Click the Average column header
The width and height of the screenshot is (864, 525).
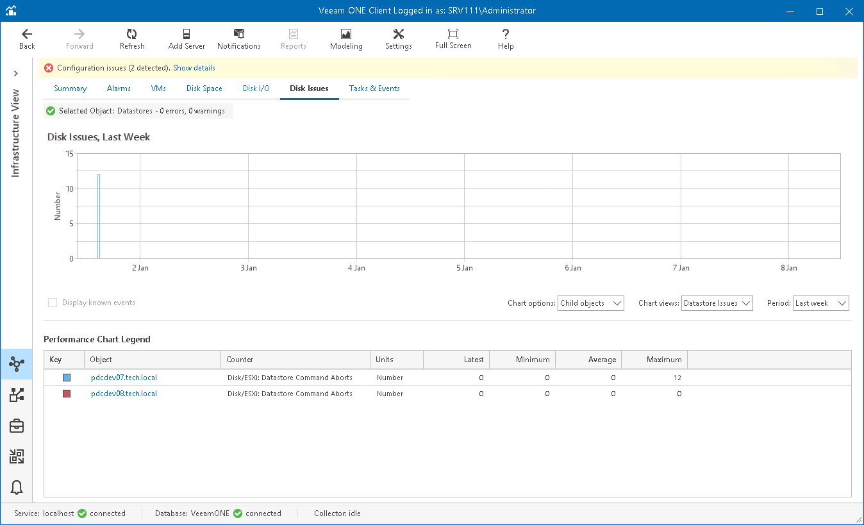(588, 360)
